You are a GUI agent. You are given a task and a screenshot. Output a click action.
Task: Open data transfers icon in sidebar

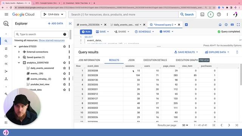6,49
